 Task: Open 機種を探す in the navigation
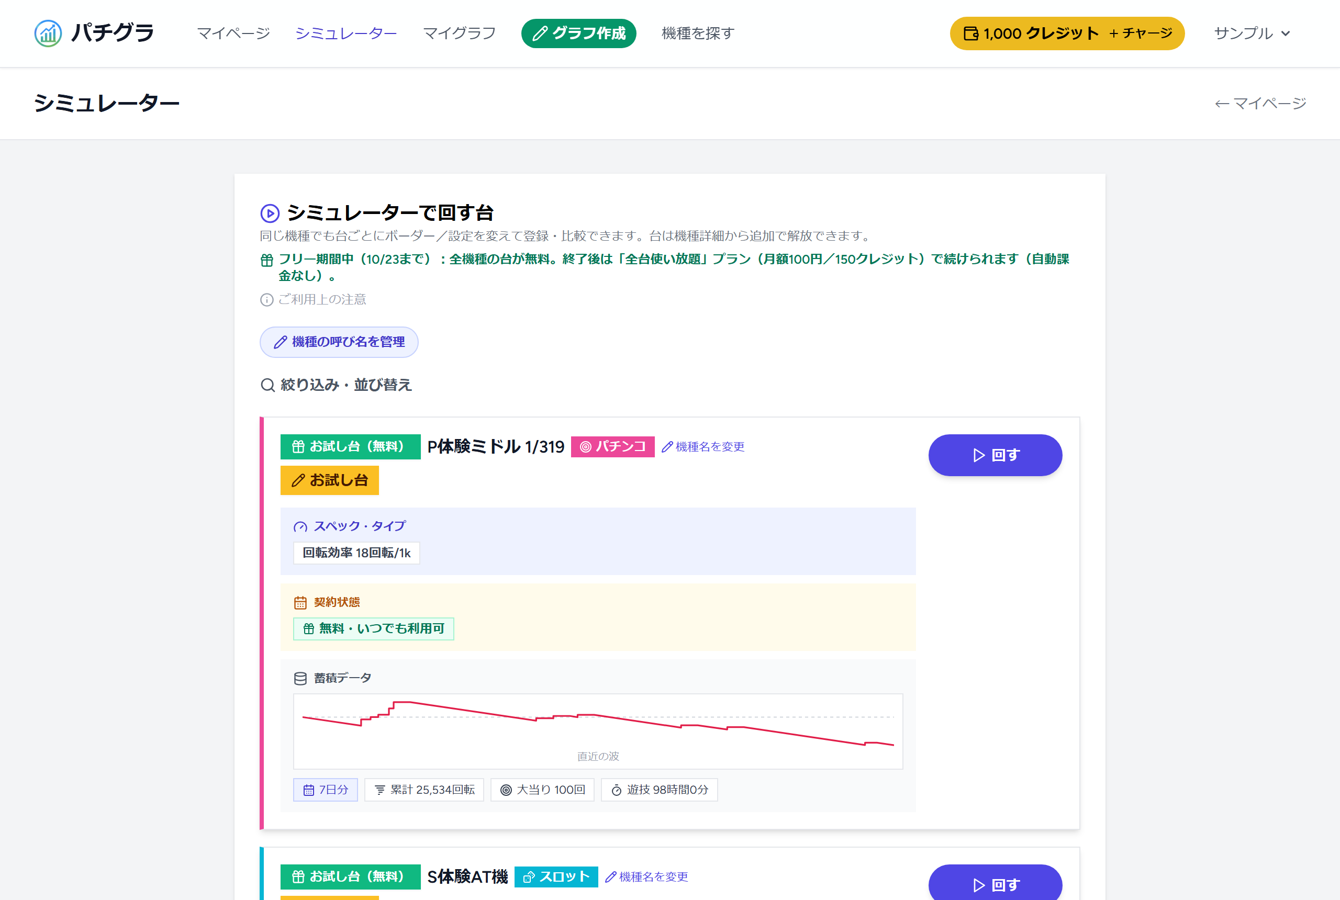coord(698,33)
